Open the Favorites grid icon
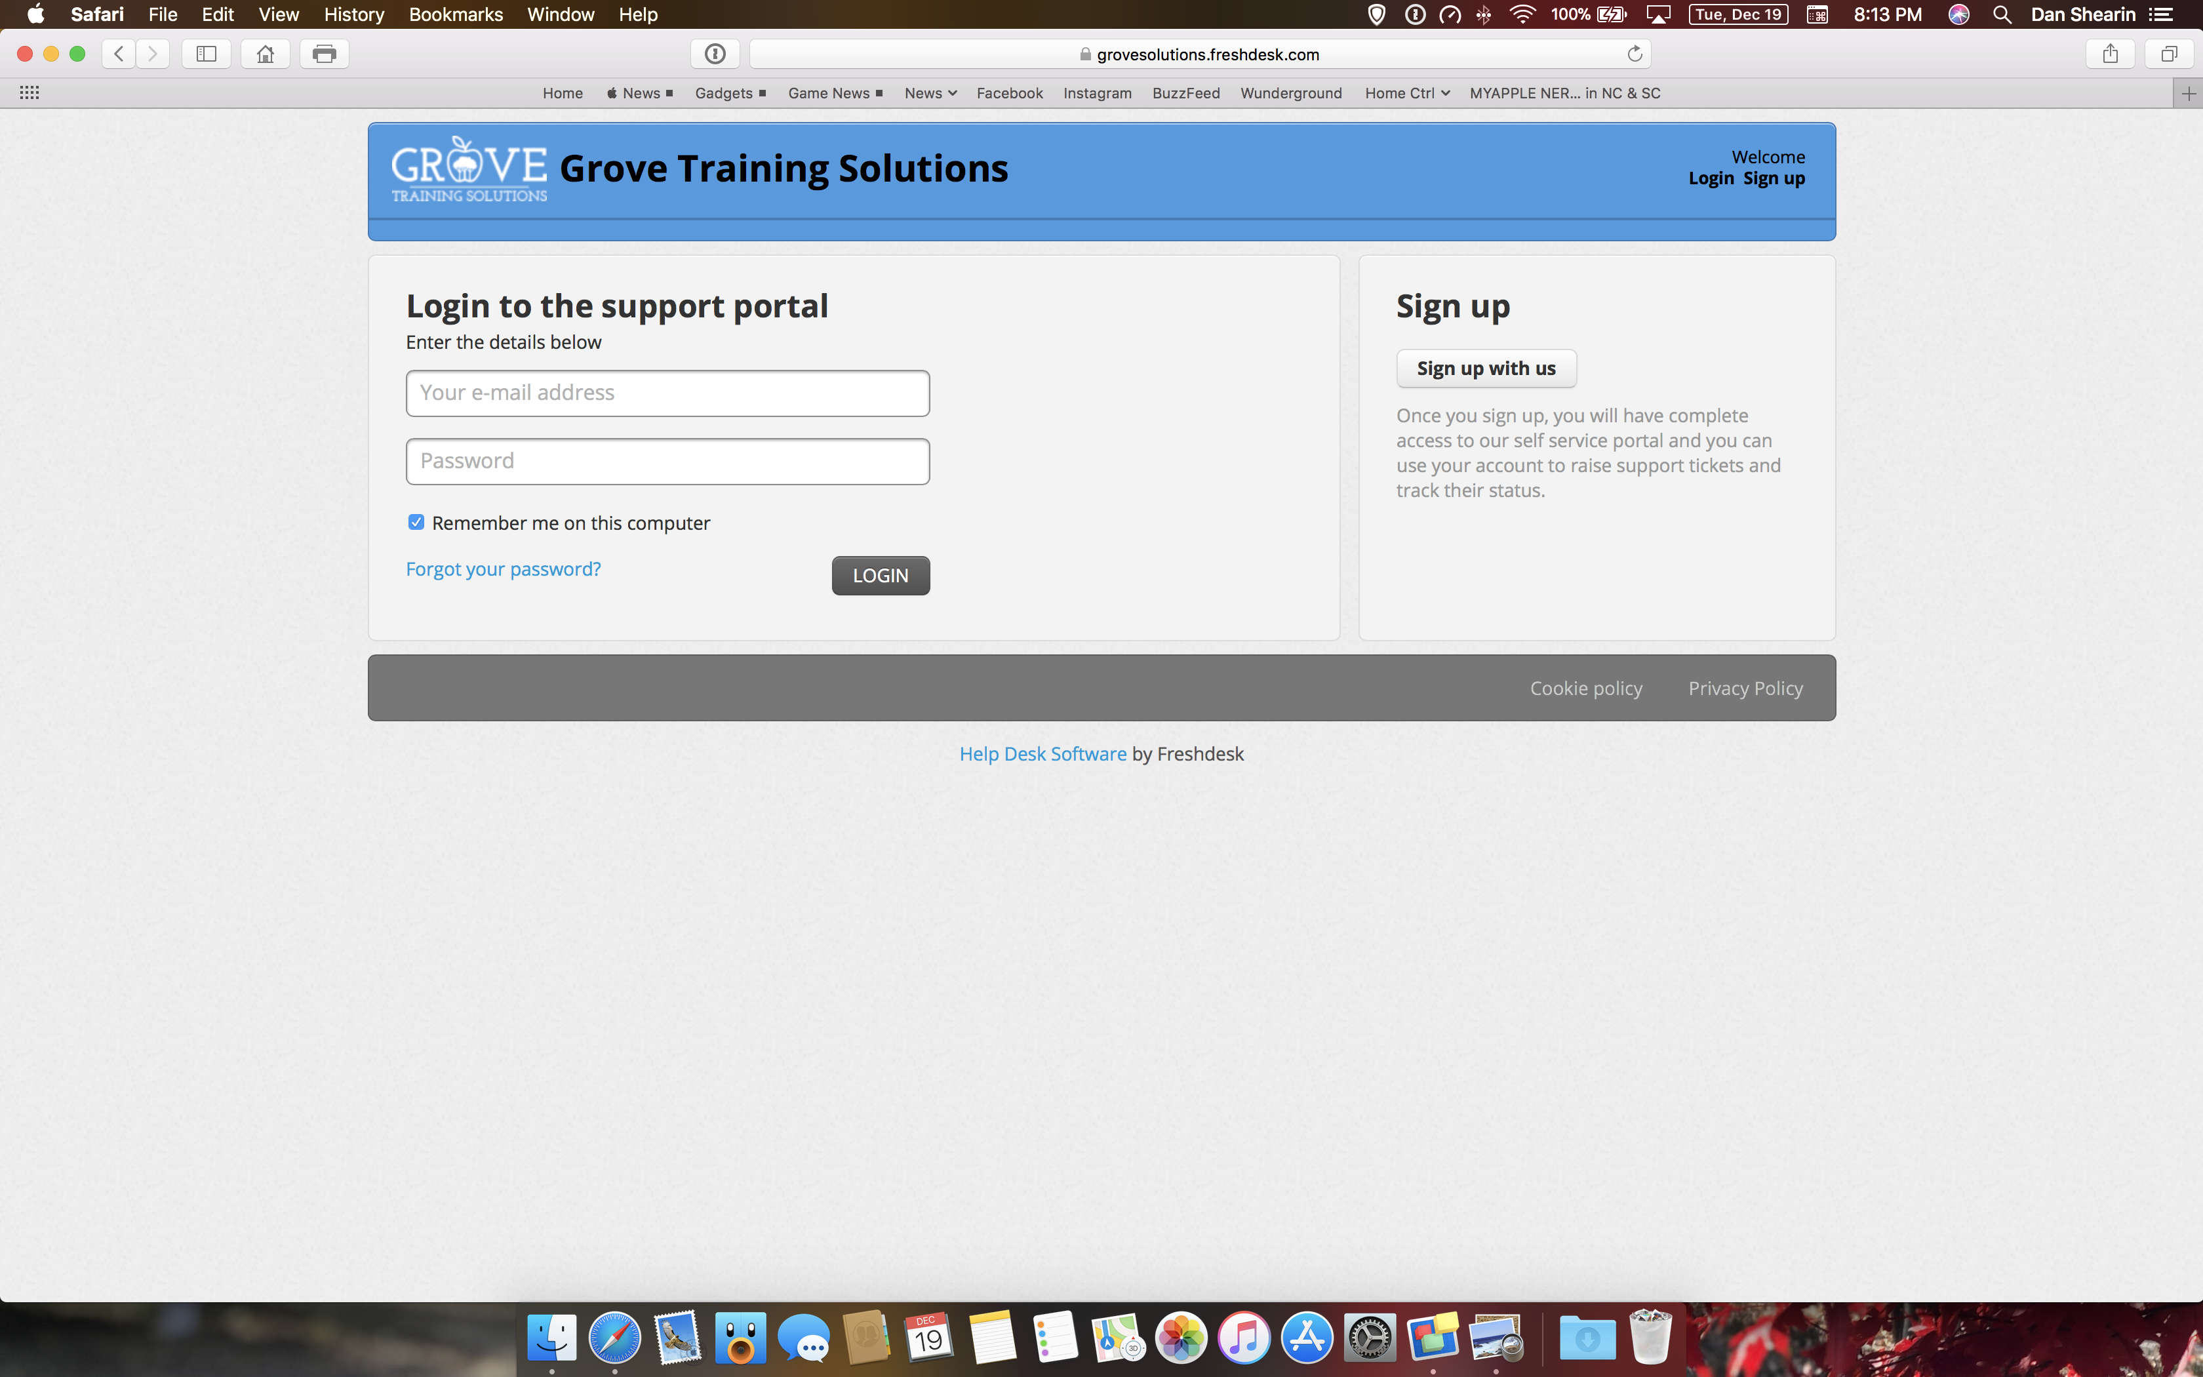 pyautogui.click(x=29, y=93)
